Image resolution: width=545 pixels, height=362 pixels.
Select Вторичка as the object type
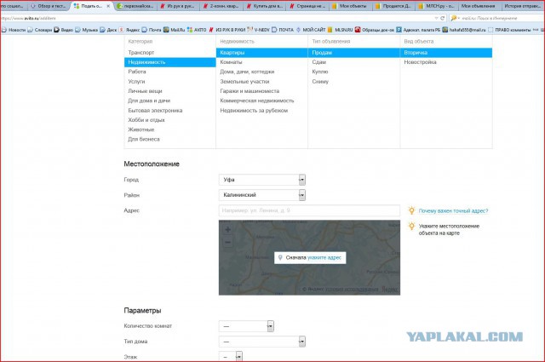click(446, 53)
